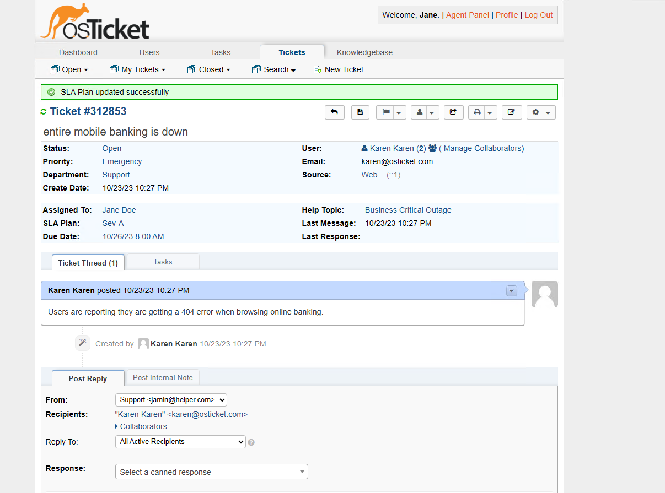The width and height of the screenshot is (665, 493).
Task: Open the new task document icon
Action: click(x=360, y=112)
